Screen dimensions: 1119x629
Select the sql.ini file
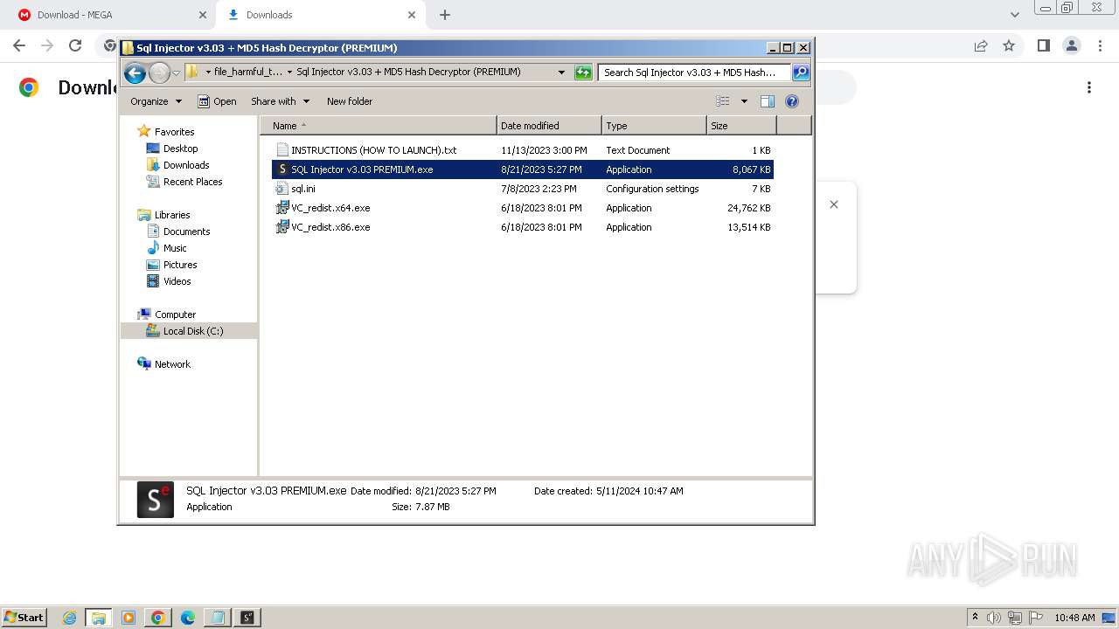(523, 189)
